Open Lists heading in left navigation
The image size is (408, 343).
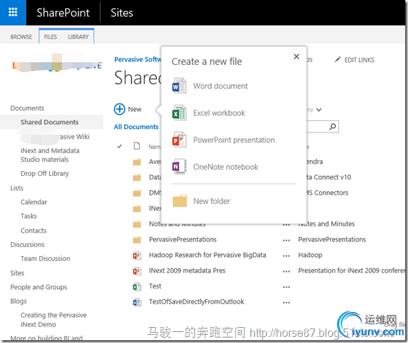[x=17, y=188]
